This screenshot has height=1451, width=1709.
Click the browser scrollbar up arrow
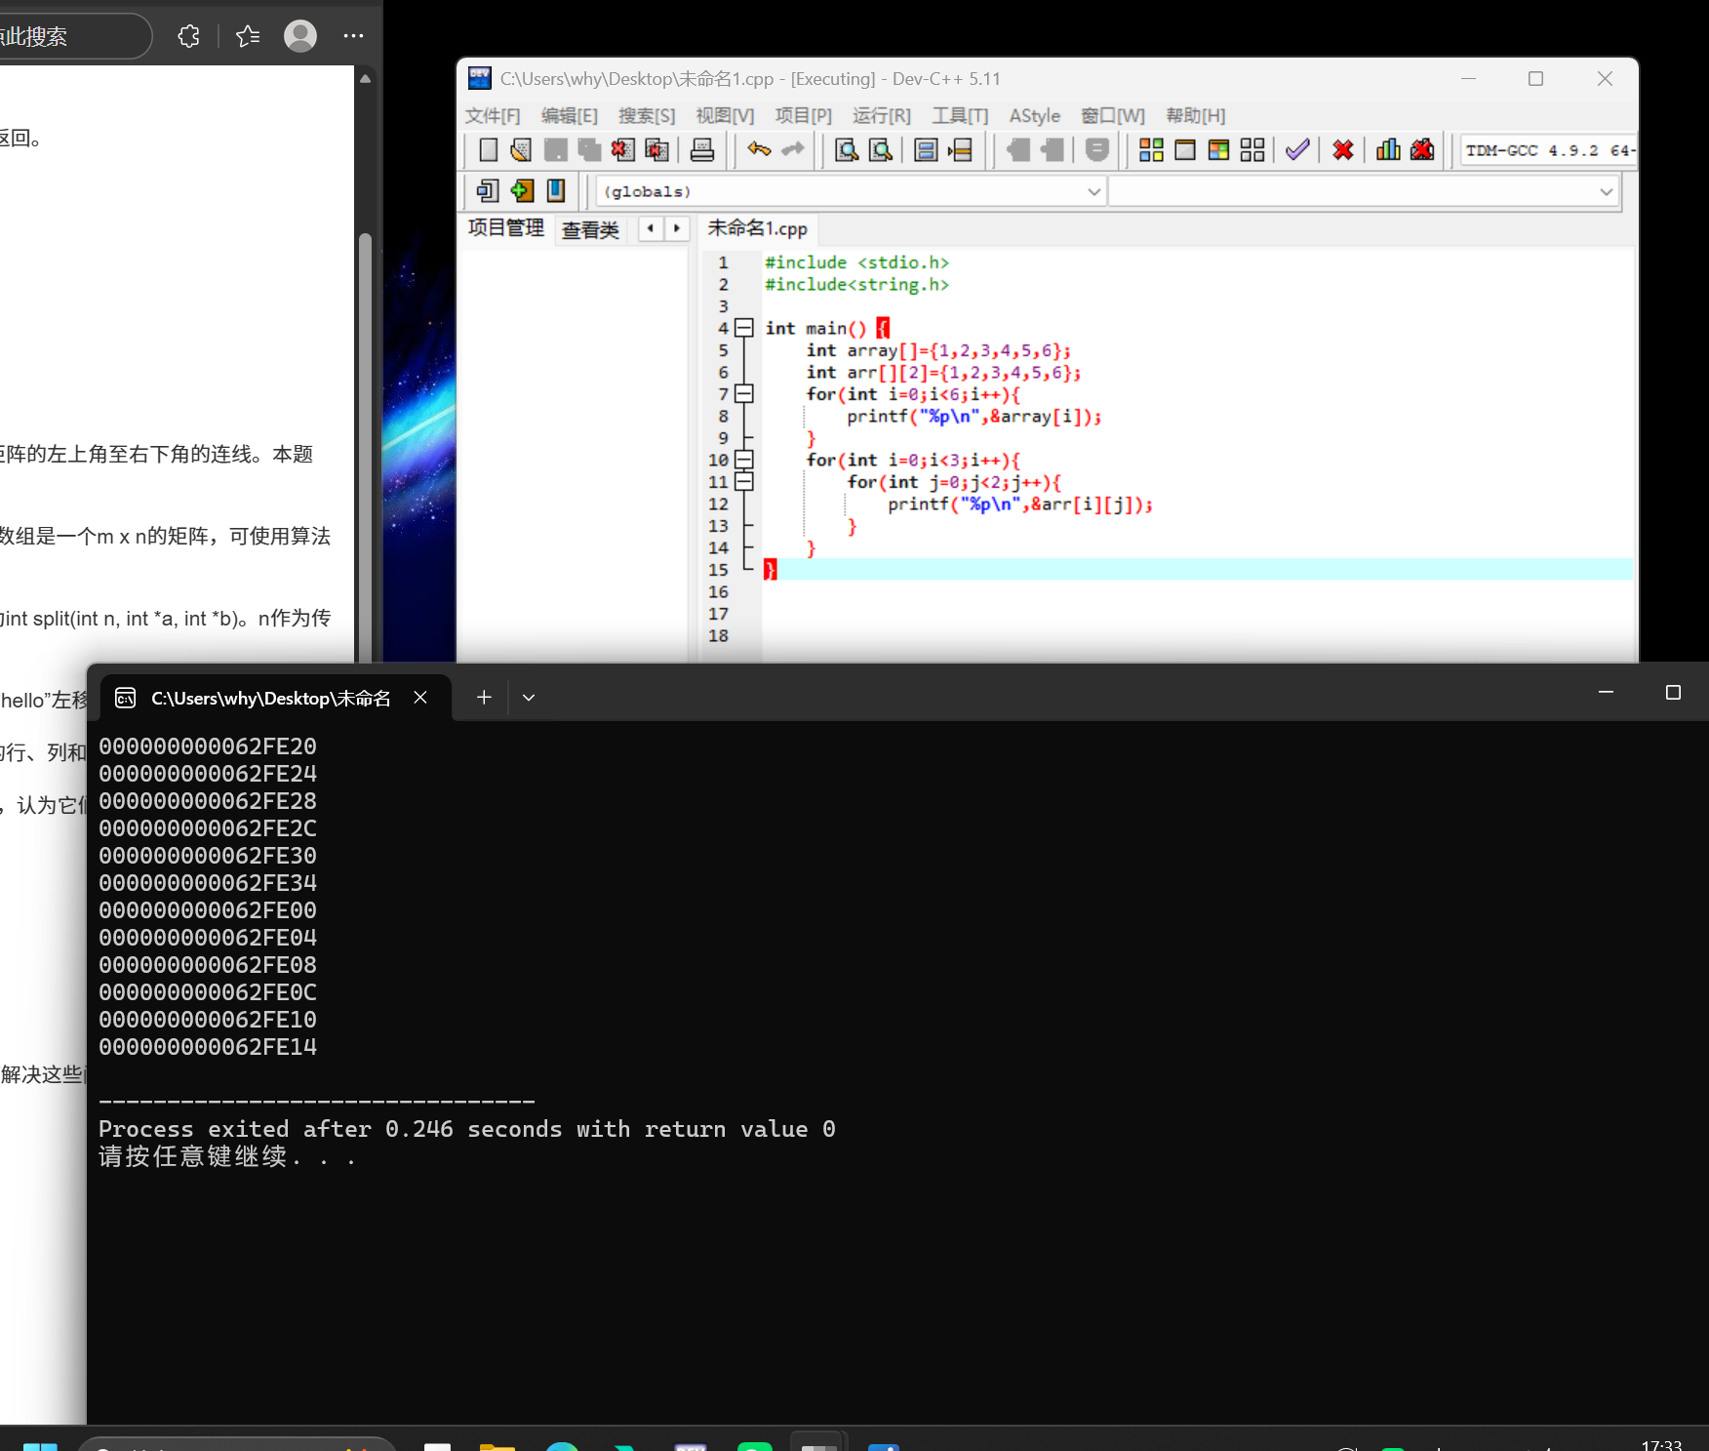tap(366, 79)
